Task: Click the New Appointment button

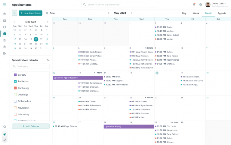Action: click(x=31, y=13)
